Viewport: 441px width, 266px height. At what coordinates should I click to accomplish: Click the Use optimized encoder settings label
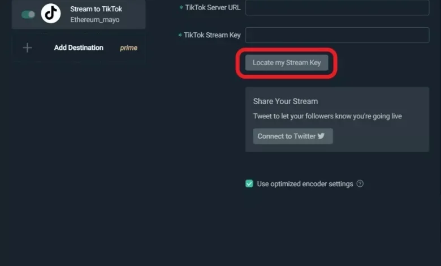(305, 184)
